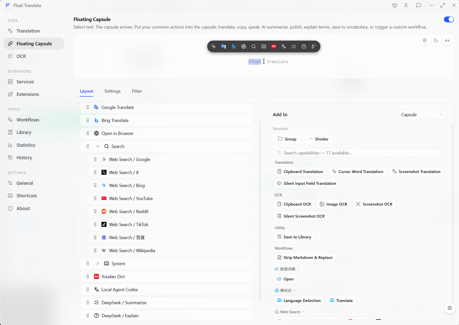459x325 pixels.
Task: Open the 欧路词典 extension link
Action: [x=287, y=269]
